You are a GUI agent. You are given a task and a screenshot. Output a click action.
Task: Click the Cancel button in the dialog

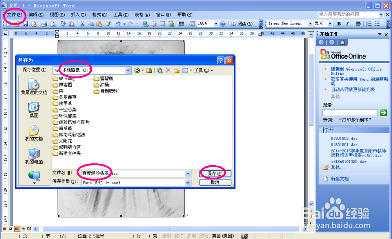point(215,182)
